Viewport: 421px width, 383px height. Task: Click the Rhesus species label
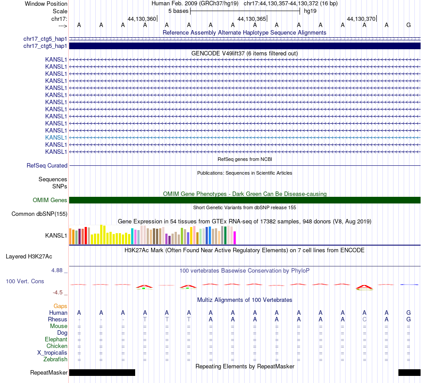tap(58, 319)
